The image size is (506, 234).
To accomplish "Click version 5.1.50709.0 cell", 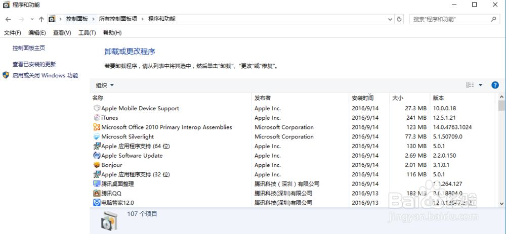I will click(447, 136).
